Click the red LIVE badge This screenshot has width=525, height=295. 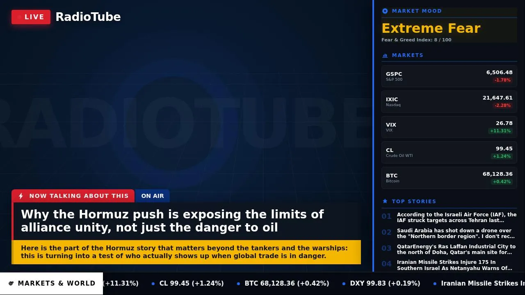pos(31,17)
